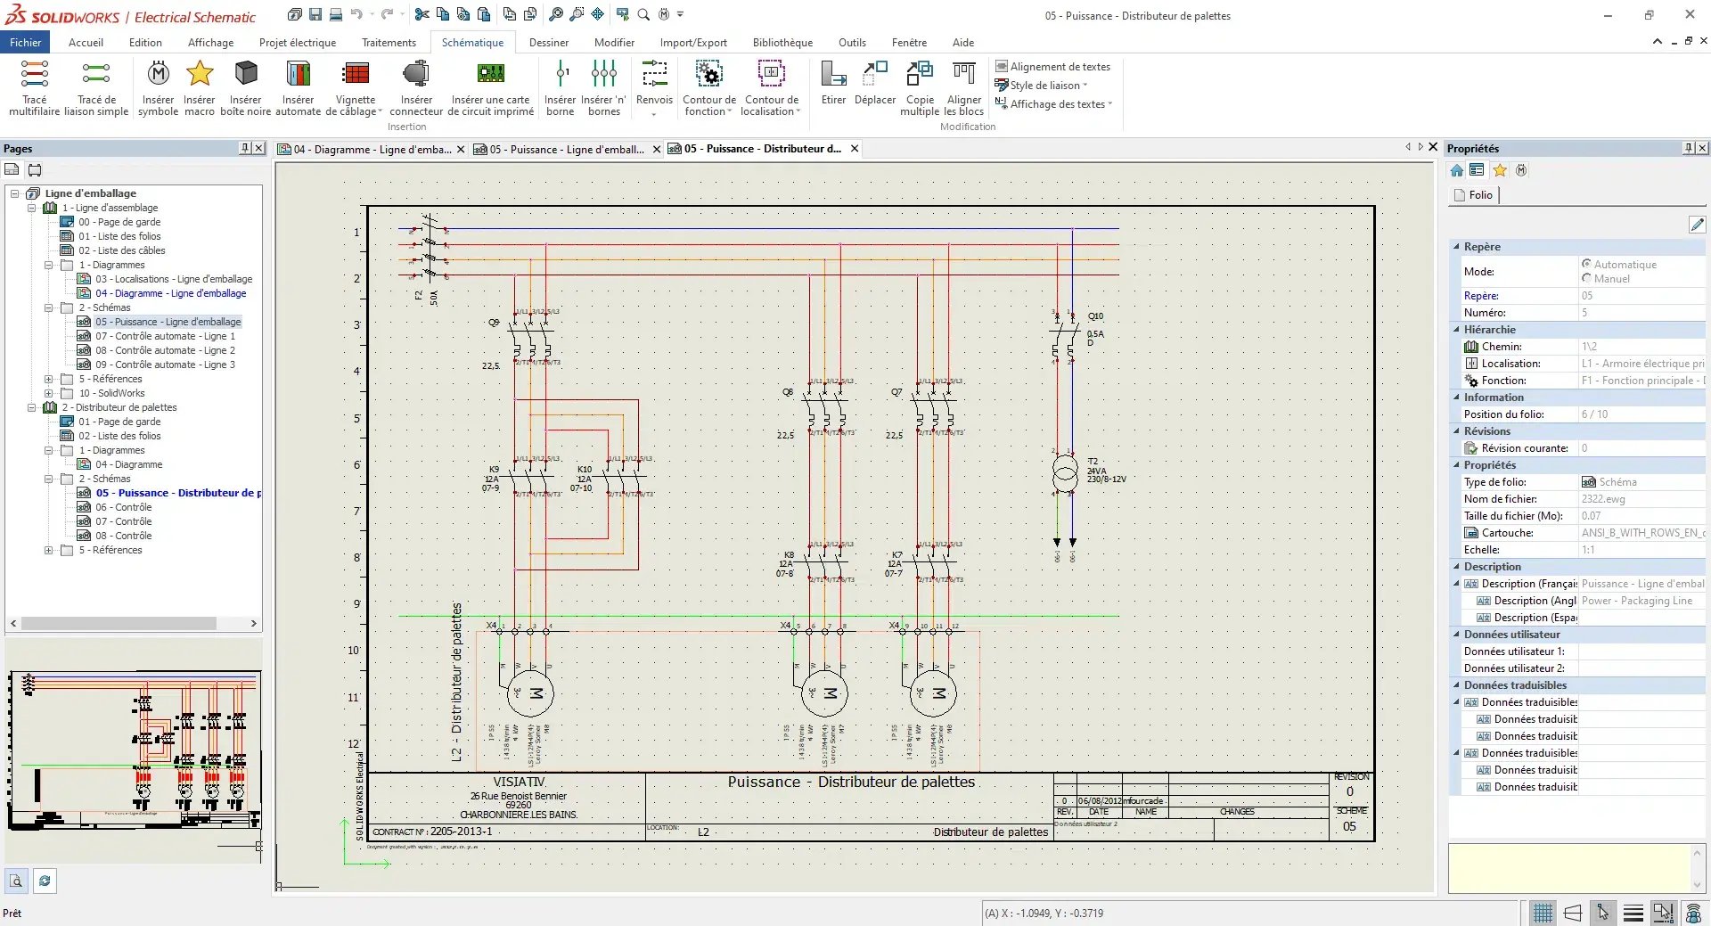Collapse the Hiérarchie properties section
This screenshot has width=1711, height=926.
point(1457,330)
